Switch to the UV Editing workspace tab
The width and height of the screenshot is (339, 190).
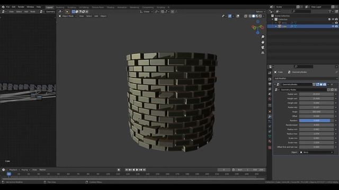84,7
